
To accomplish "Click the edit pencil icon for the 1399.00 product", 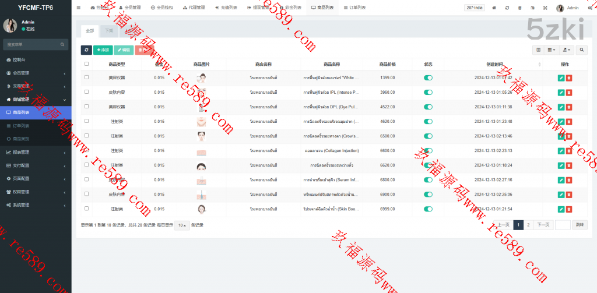I will pyautogui.click(x=561, y=77).
